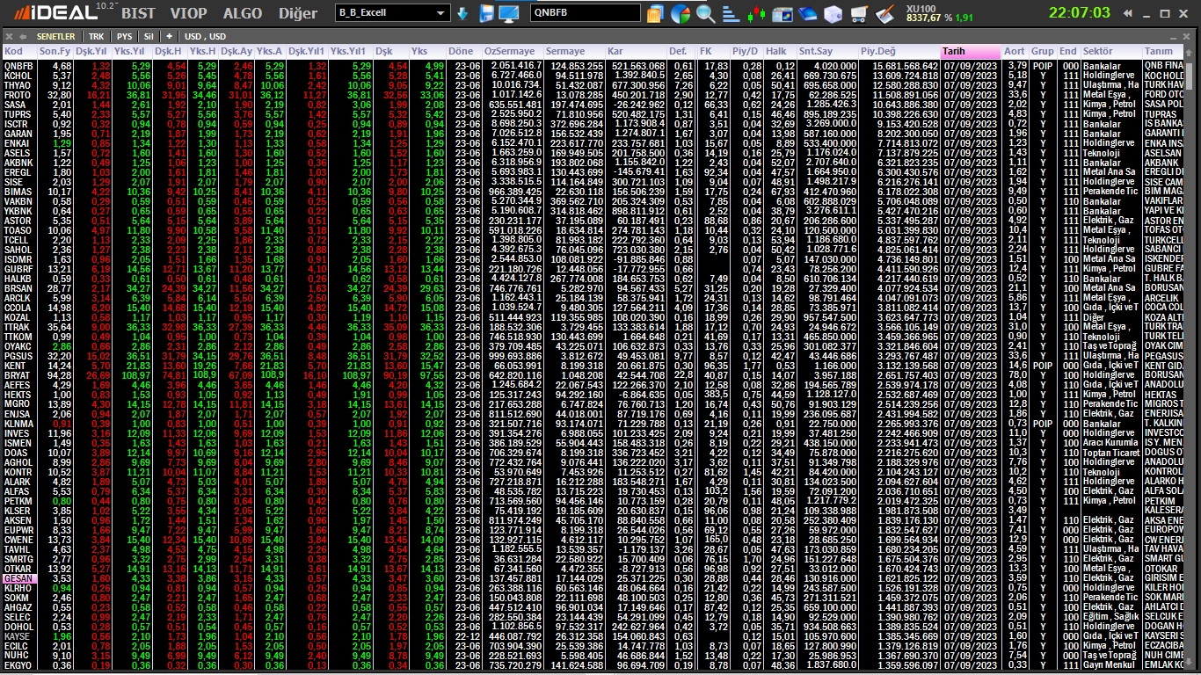This screenshot has width=1201, height=675.
Task: Select the BRYAT row code cell
Action: 18,375
